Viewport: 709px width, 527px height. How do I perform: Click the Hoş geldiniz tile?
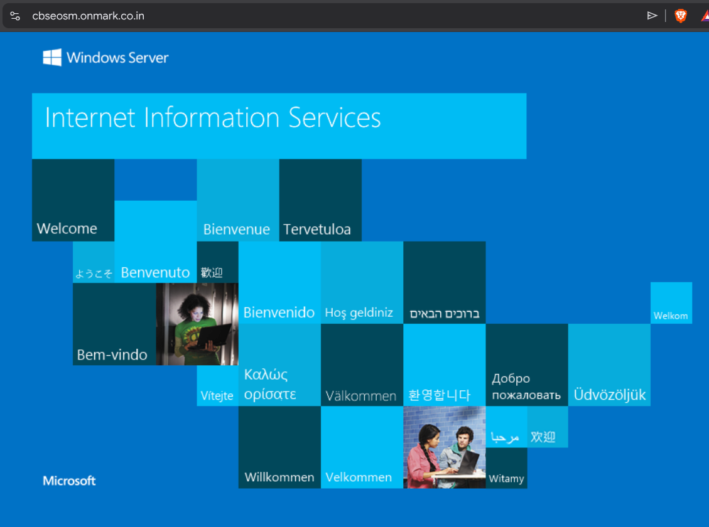[362, 282]
